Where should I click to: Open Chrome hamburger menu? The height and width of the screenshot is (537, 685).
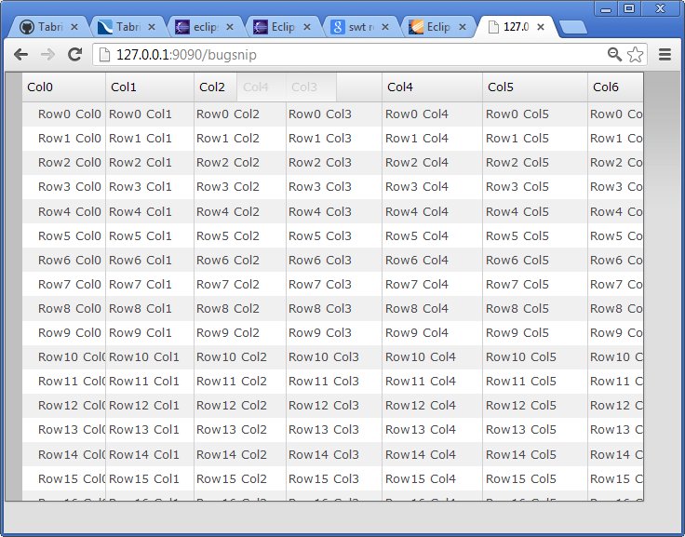tap(665, 55)
